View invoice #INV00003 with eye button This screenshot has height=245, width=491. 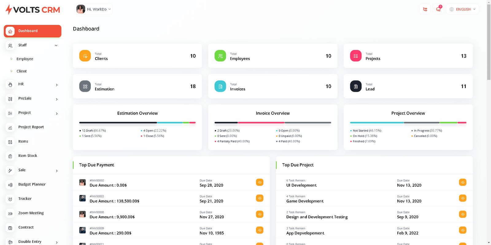pos(260,198)
